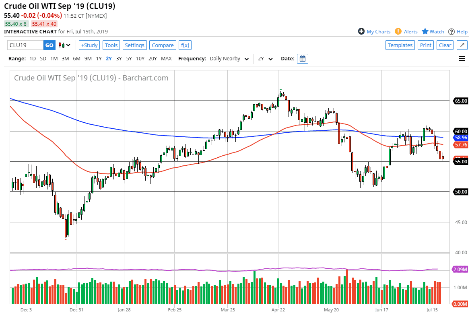470x313 pixels.
Task: Select the MAX range option
Action: click(166, 59)
